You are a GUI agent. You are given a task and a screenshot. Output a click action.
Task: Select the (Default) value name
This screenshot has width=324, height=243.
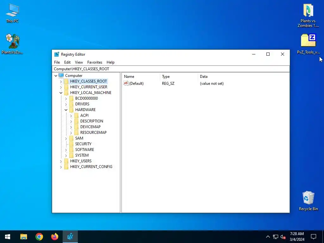pos(136,84)
